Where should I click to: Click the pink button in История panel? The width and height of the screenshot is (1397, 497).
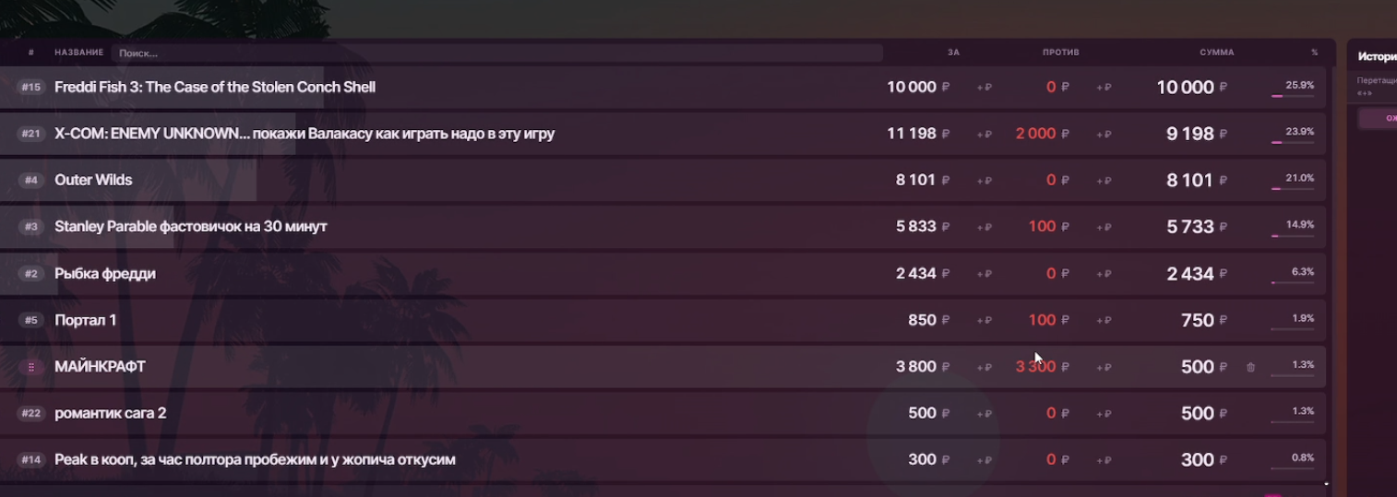click(1378, 118)
